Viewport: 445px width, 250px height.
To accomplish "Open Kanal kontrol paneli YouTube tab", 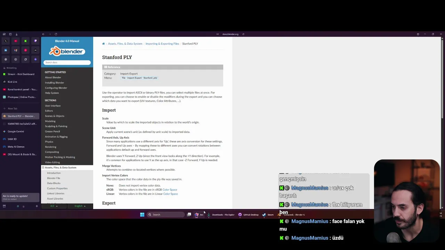I will coord(20,89).
